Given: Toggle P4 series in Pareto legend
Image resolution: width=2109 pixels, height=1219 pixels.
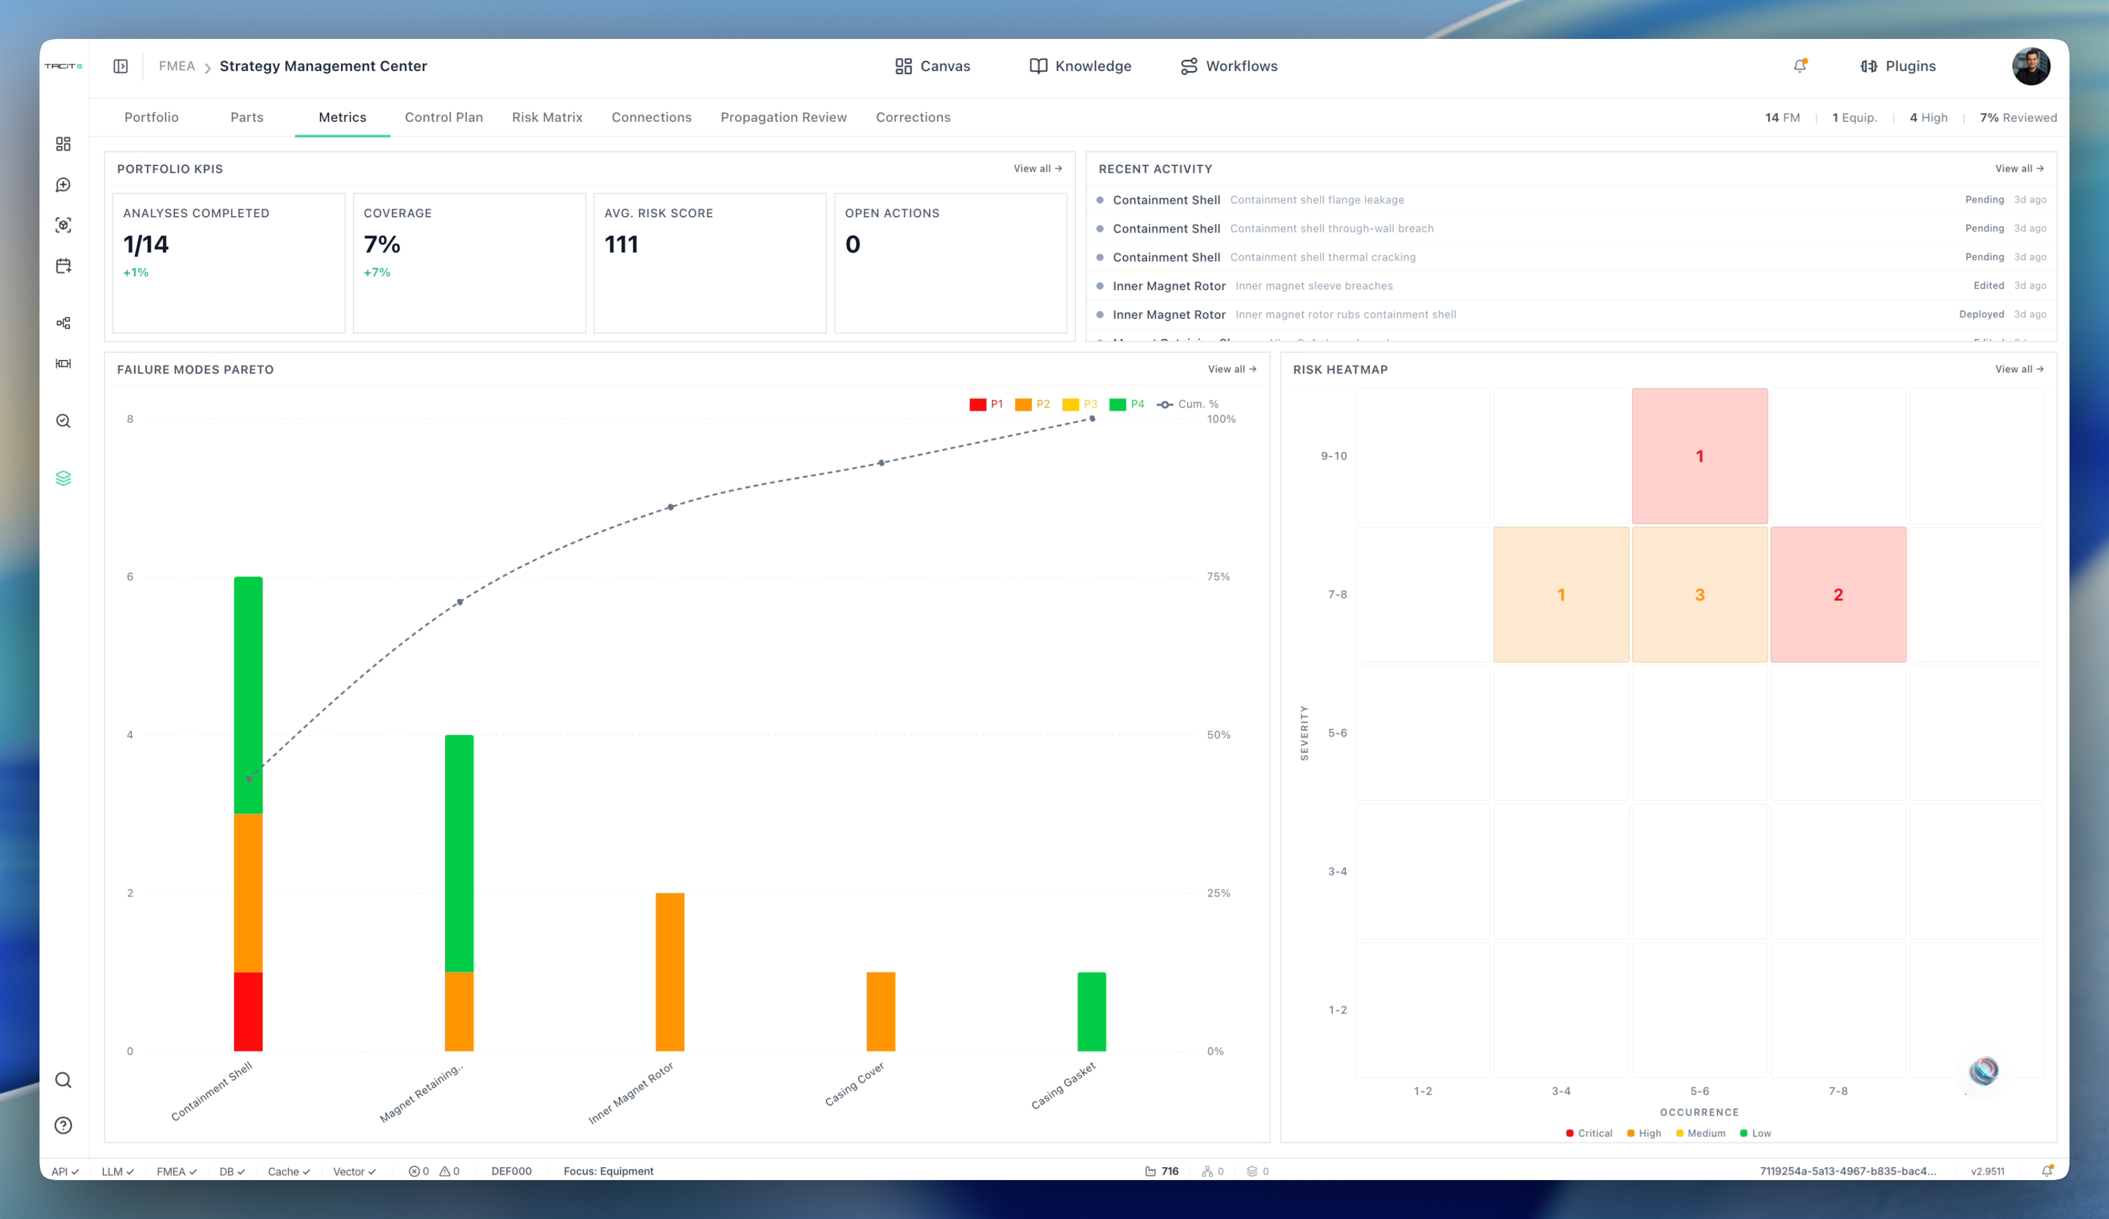Looking at the screenshot, I should (x=1126, y=404).
